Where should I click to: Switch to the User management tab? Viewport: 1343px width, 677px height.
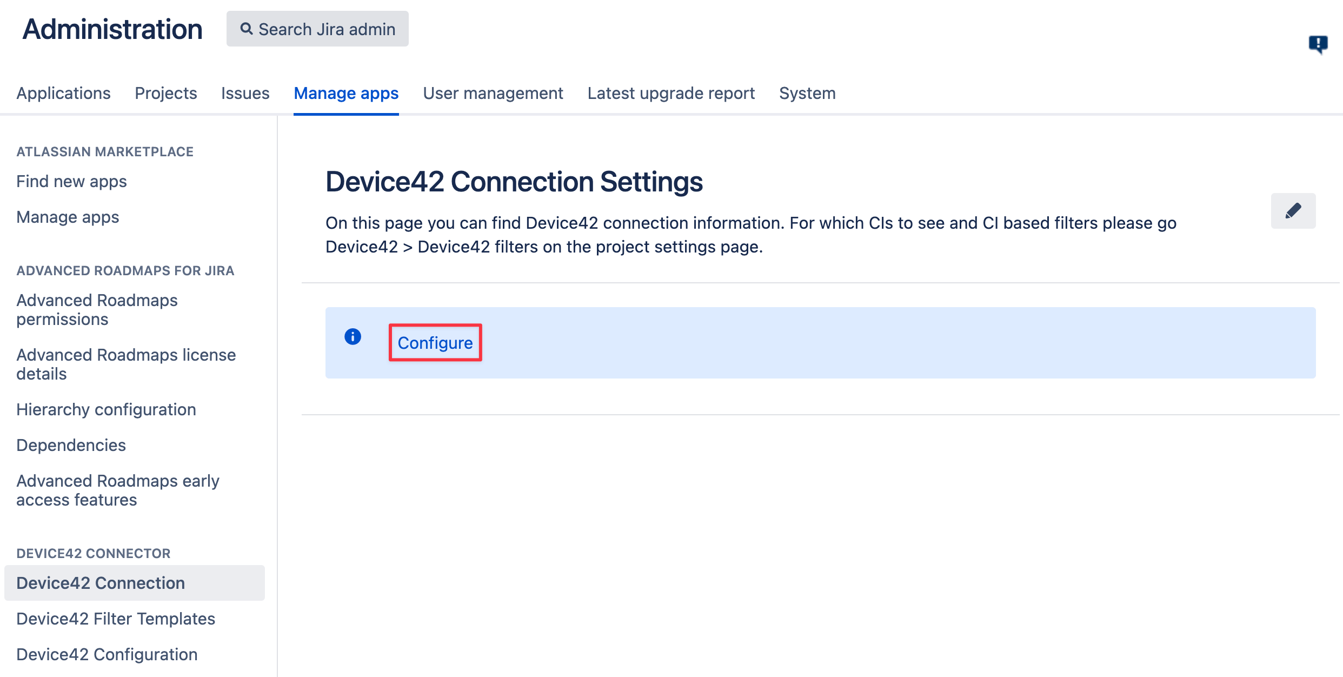pyautogui.click(x=493, y=93)
